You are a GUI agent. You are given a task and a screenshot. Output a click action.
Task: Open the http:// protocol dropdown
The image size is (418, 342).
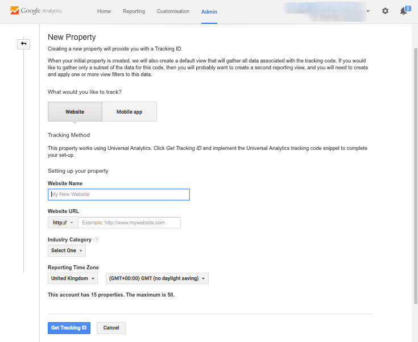(x=63, y=223)
